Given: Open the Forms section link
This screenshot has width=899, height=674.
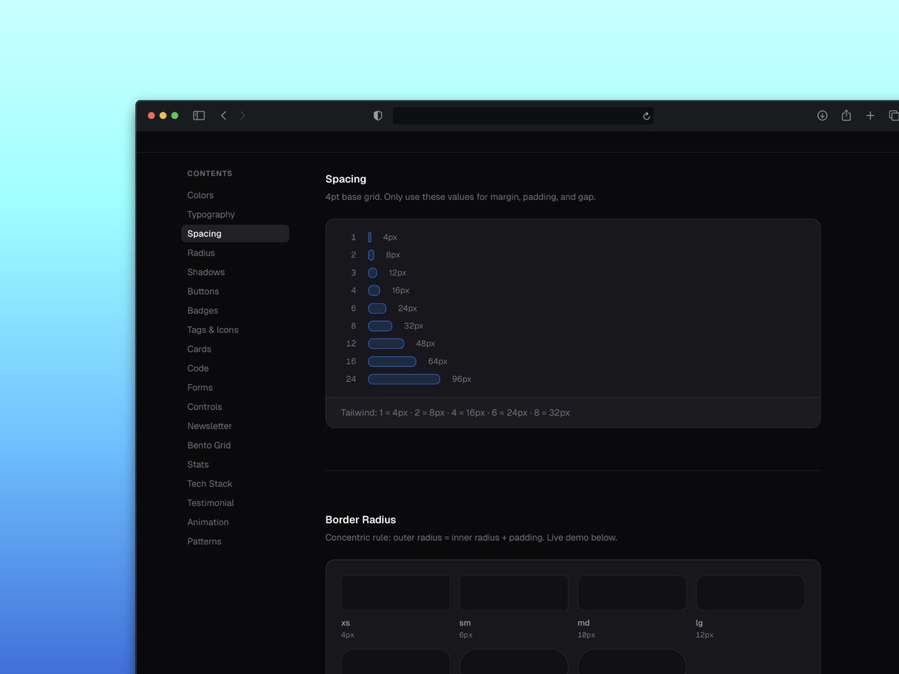Looking at the screenshot, I should pyautogui.click(x=200, y=388).
